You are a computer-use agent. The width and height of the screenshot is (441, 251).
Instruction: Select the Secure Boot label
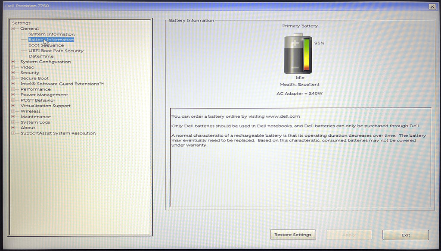coord(34,78)
